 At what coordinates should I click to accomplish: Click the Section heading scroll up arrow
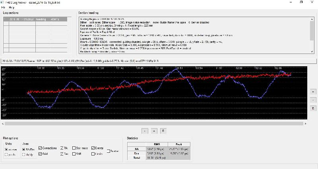[x=312, y=19]
